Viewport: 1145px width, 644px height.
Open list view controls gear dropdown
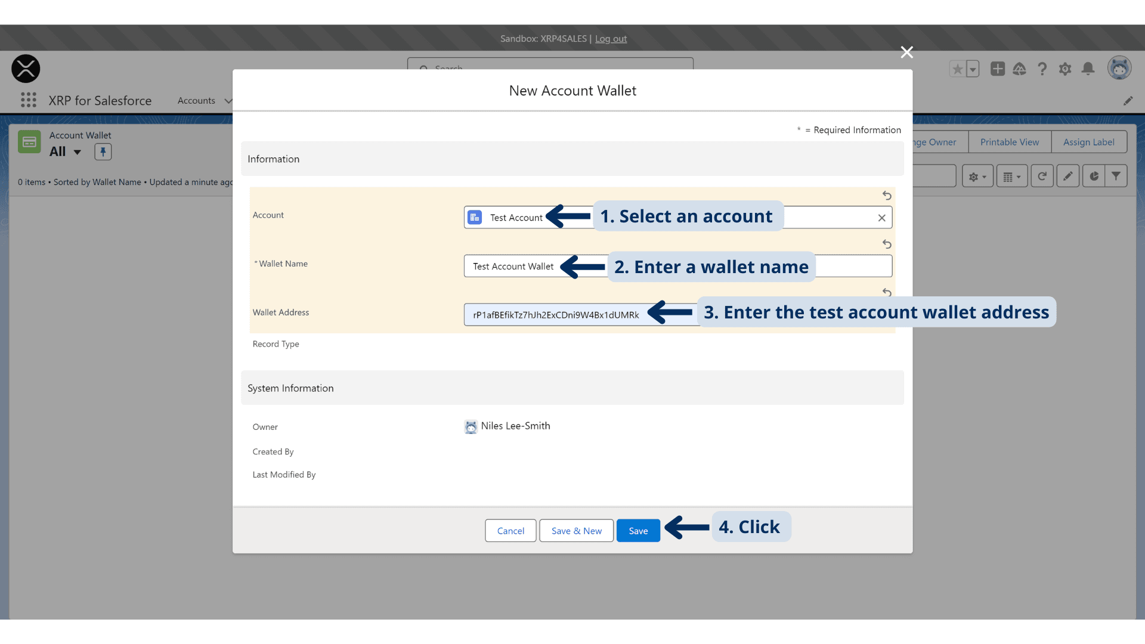[977, 177]
